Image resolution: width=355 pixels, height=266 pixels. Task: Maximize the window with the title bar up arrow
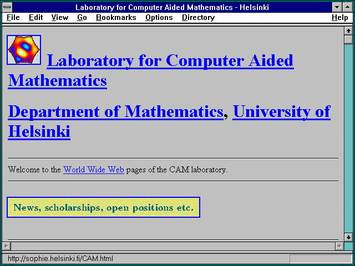(348, 7)
